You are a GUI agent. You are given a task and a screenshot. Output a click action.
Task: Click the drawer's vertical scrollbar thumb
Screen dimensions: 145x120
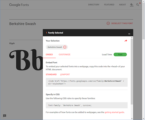point(132,72)
